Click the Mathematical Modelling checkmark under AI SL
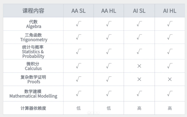 coord(139,94)
